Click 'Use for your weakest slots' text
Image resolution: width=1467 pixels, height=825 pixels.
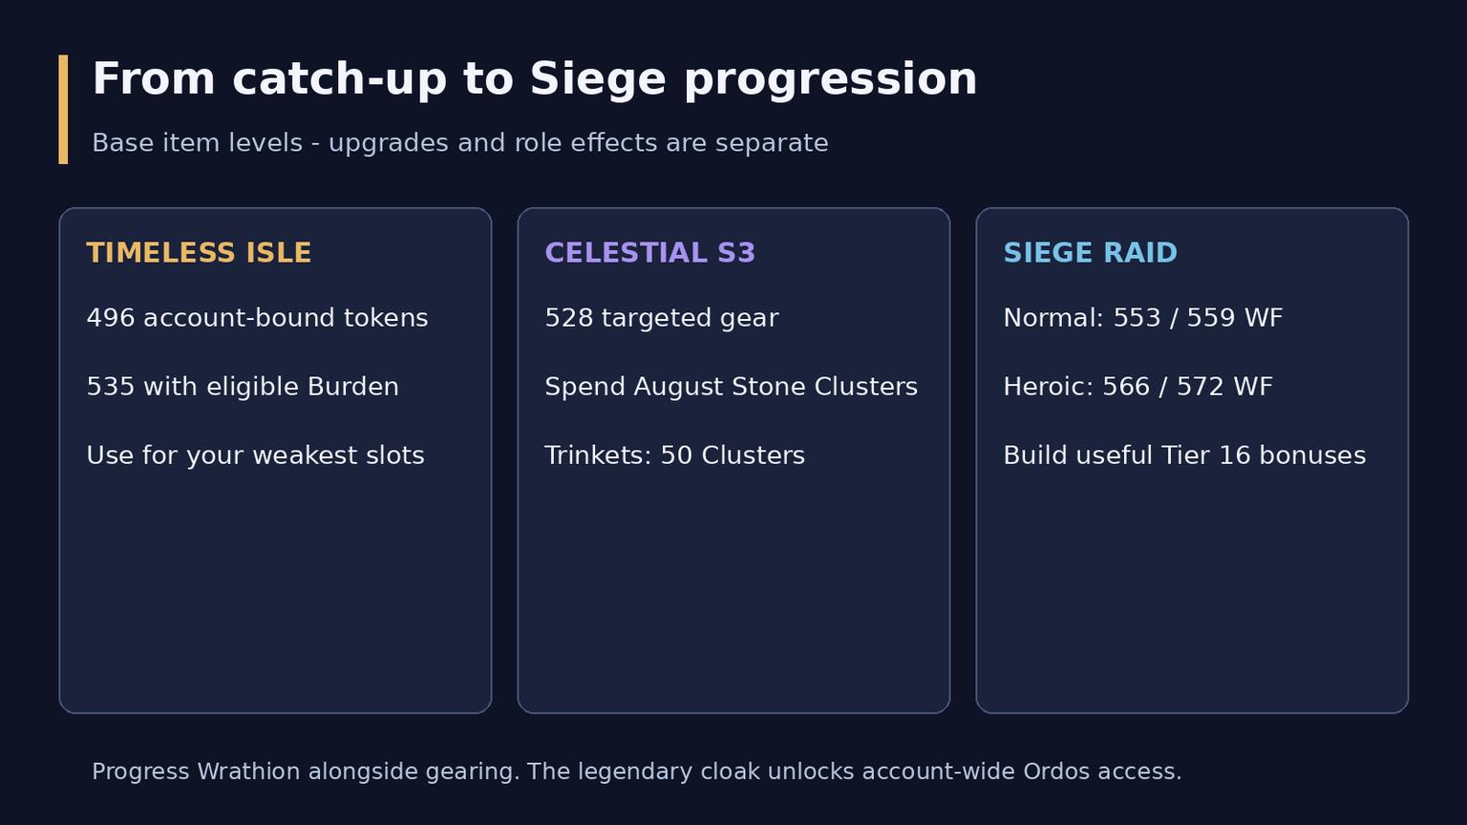[255, 455]
